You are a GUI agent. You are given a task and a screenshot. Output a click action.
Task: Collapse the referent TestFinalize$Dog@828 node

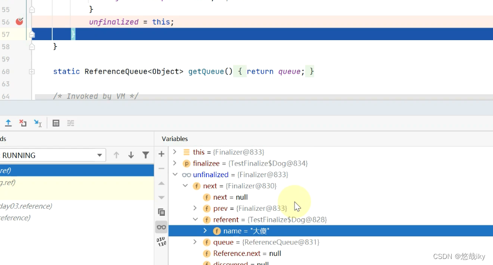point(195,219)
